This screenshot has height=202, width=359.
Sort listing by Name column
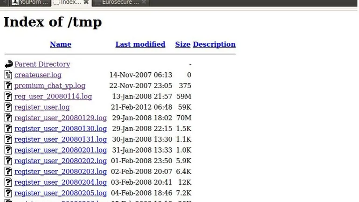[61, 44]
